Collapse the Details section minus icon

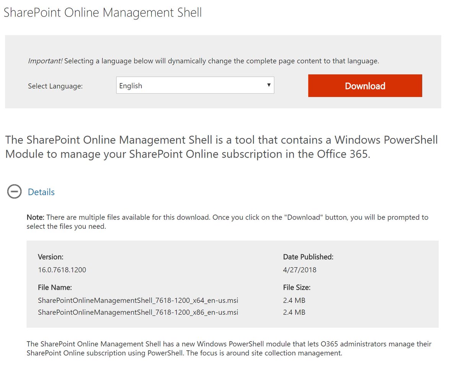[x=15, y=192]
